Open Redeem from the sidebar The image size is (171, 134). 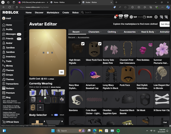8,88
